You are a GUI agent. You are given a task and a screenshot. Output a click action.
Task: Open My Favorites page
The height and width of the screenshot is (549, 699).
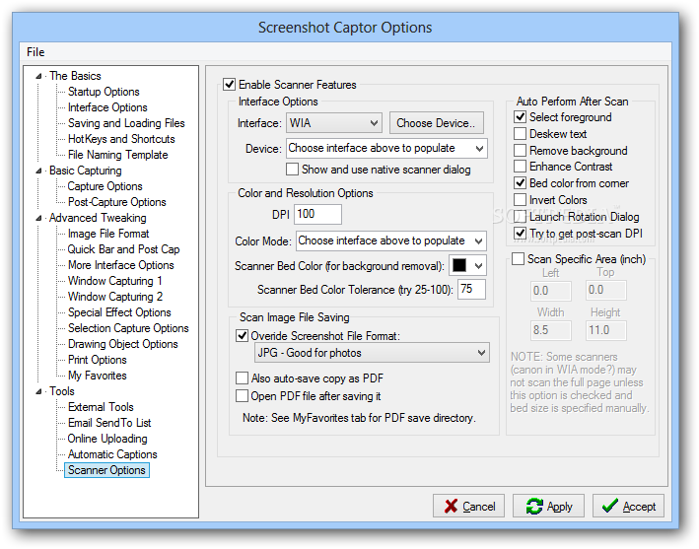pos(98,376)
